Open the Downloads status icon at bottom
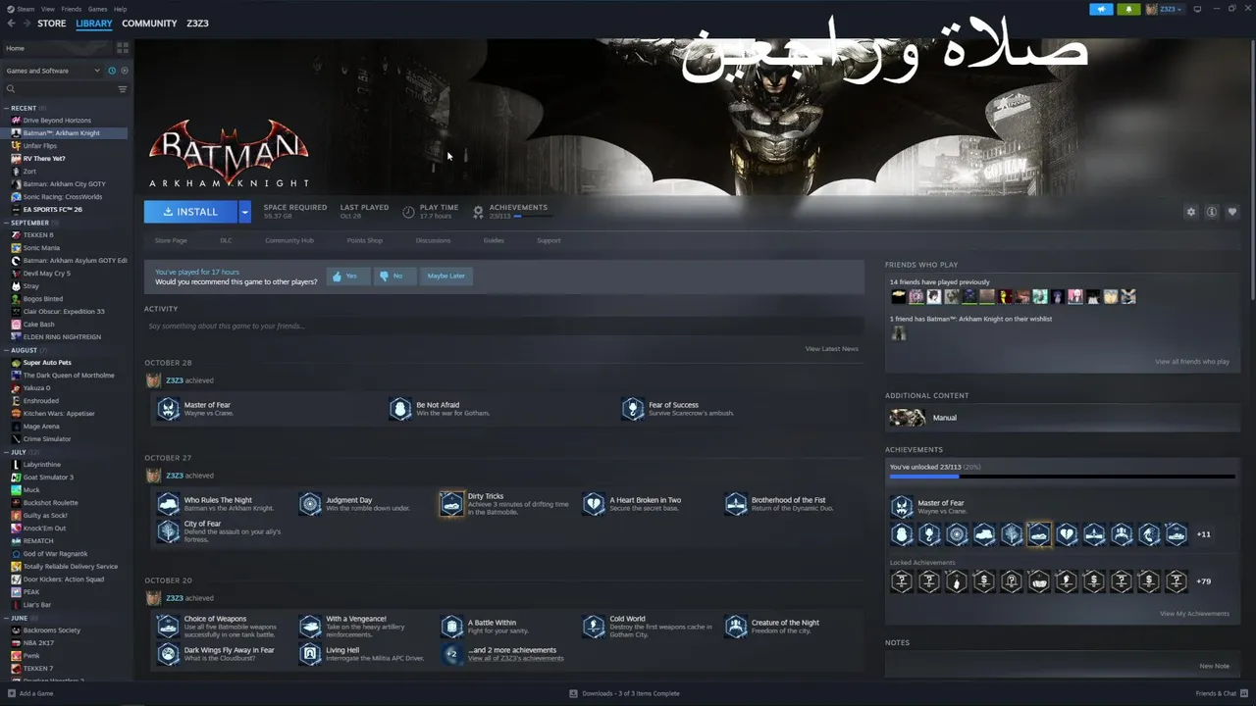Screen dimensions: 1256x706 coord(574,693)
